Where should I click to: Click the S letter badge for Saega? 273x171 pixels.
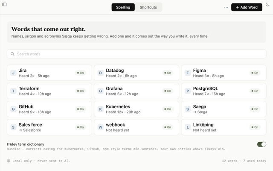tap(188, 109)
